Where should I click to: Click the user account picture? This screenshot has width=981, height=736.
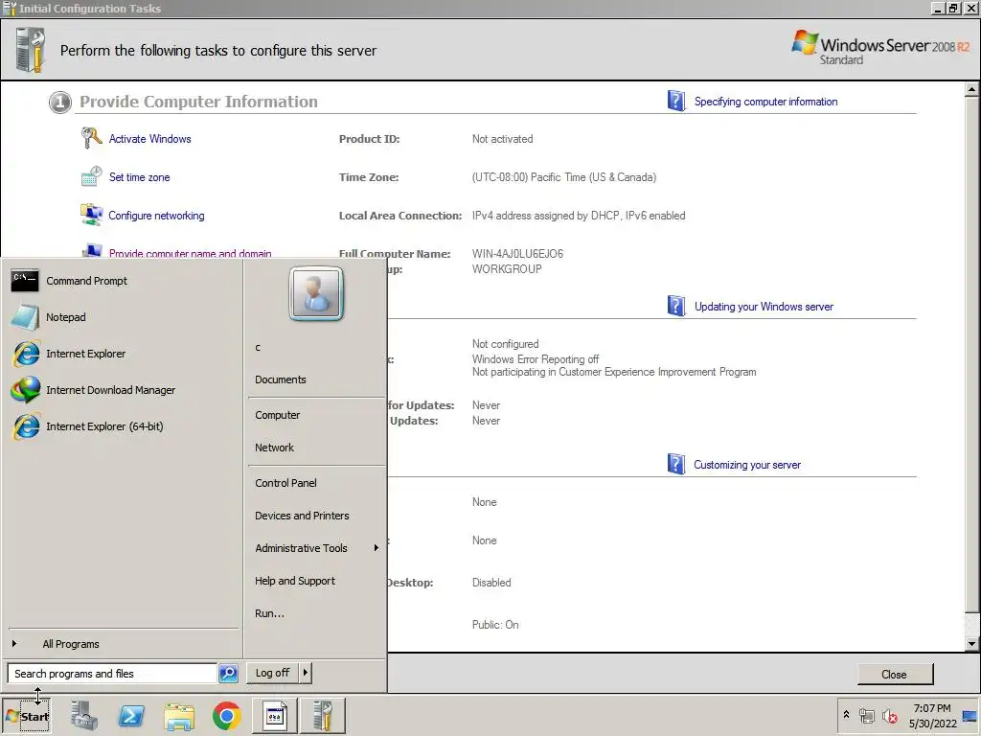click(x=316, y=293)
